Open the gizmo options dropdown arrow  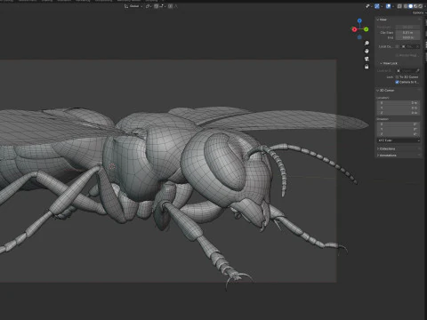point(382,6)
